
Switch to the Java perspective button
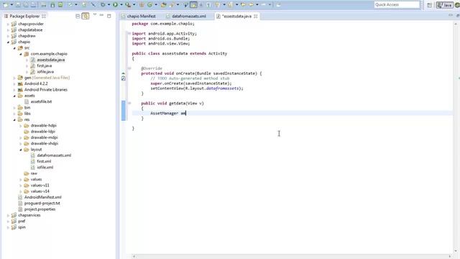(x=445, y=5)
